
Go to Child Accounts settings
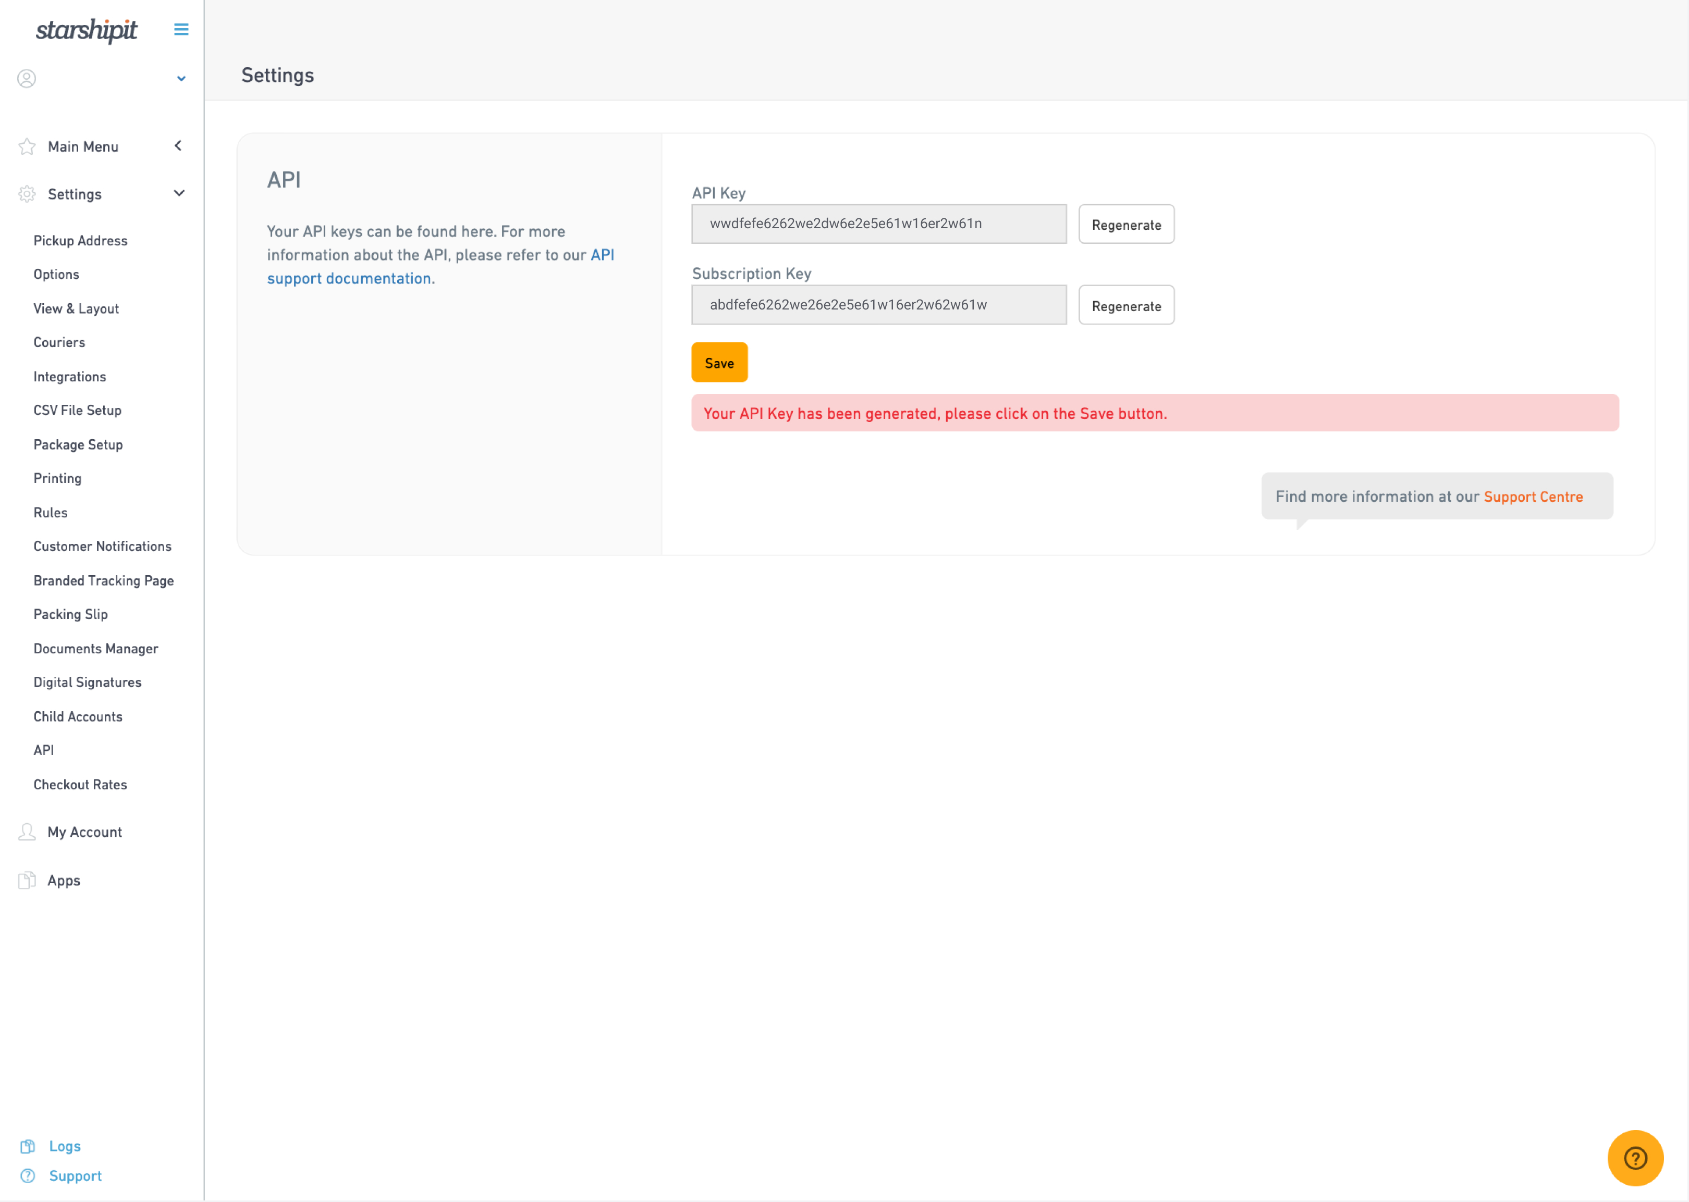78,716
